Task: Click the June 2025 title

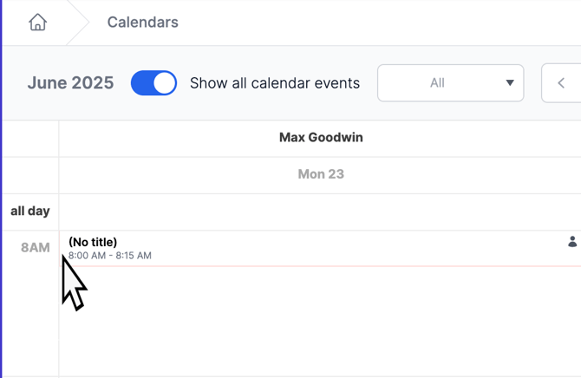Action: click(70, 83)
